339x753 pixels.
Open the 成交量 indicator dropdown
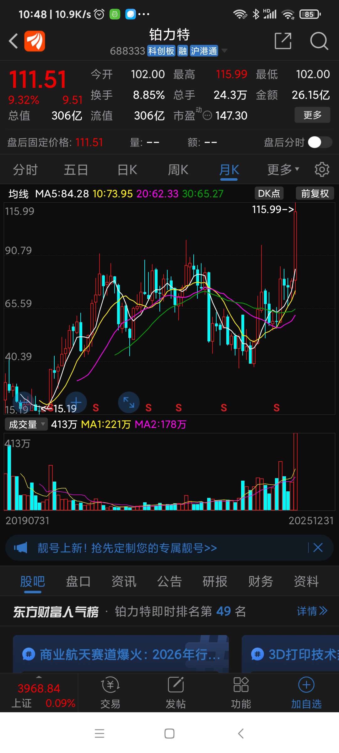tap(26, 424)
